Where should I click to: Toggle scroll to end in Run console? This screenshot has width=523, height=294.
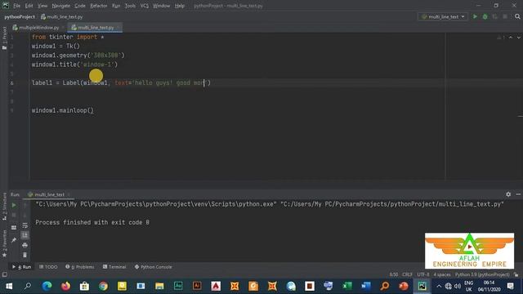25,235
